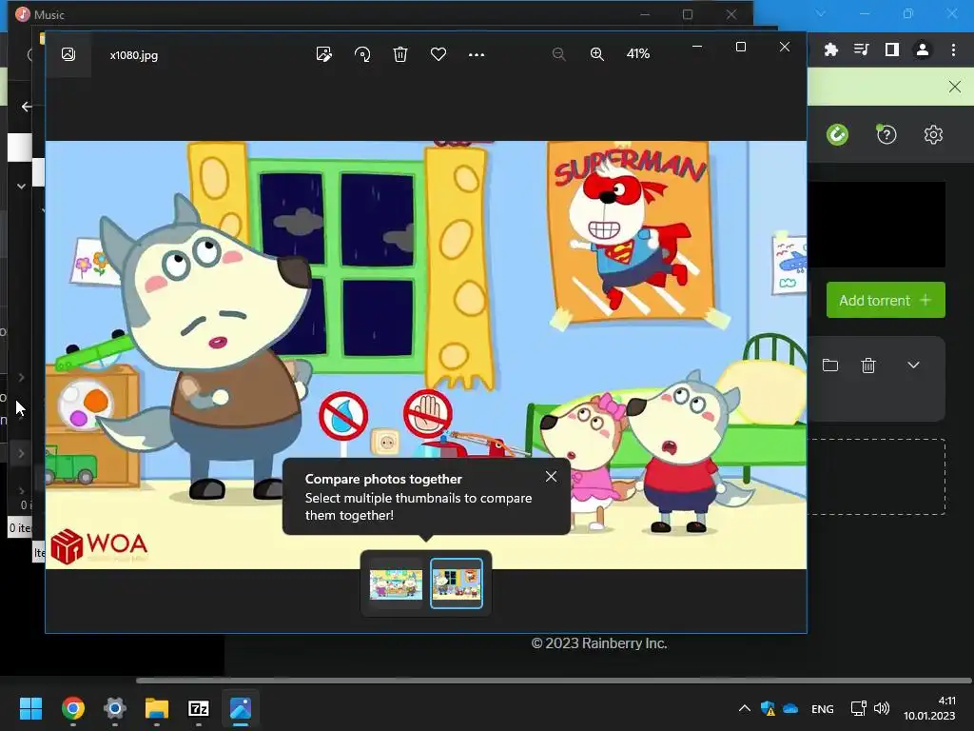Viewport: 974px width, 731px height.
Task: Open the Photos gallery icon beside the filename
Action: [x=68, y=54]
